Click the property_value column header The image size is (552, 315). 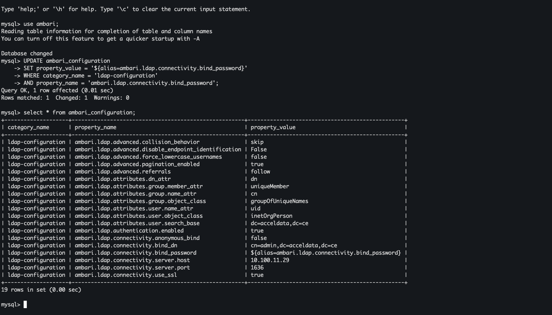tap(273, 127)
